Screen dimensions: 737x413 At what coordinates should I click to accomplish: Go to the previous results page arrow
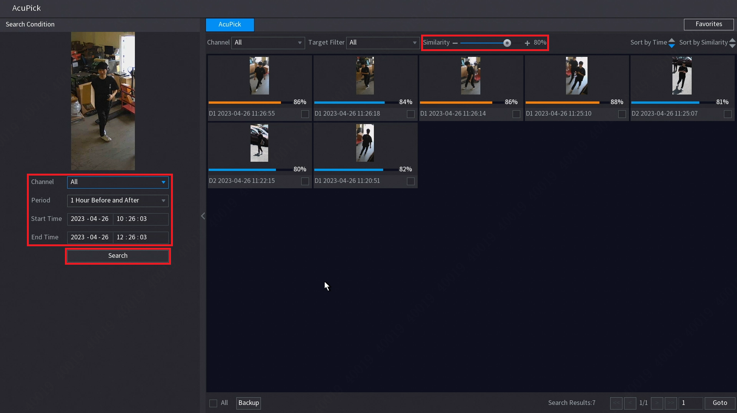[x=630, y=403]
